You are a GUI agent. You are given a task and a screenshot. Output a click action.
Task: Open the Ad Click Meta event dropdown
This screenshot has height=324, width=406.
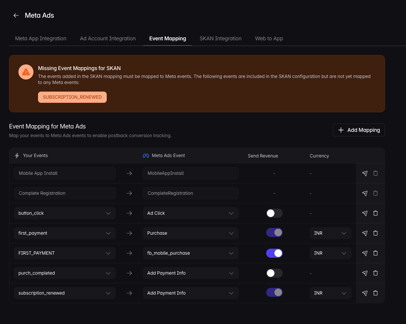(x=191, y=213)
